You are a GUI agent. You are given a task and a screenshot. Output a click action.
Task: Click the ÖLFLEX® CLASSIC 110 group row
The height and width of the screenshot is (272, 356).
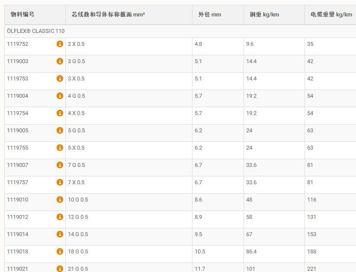coord(36,31)
